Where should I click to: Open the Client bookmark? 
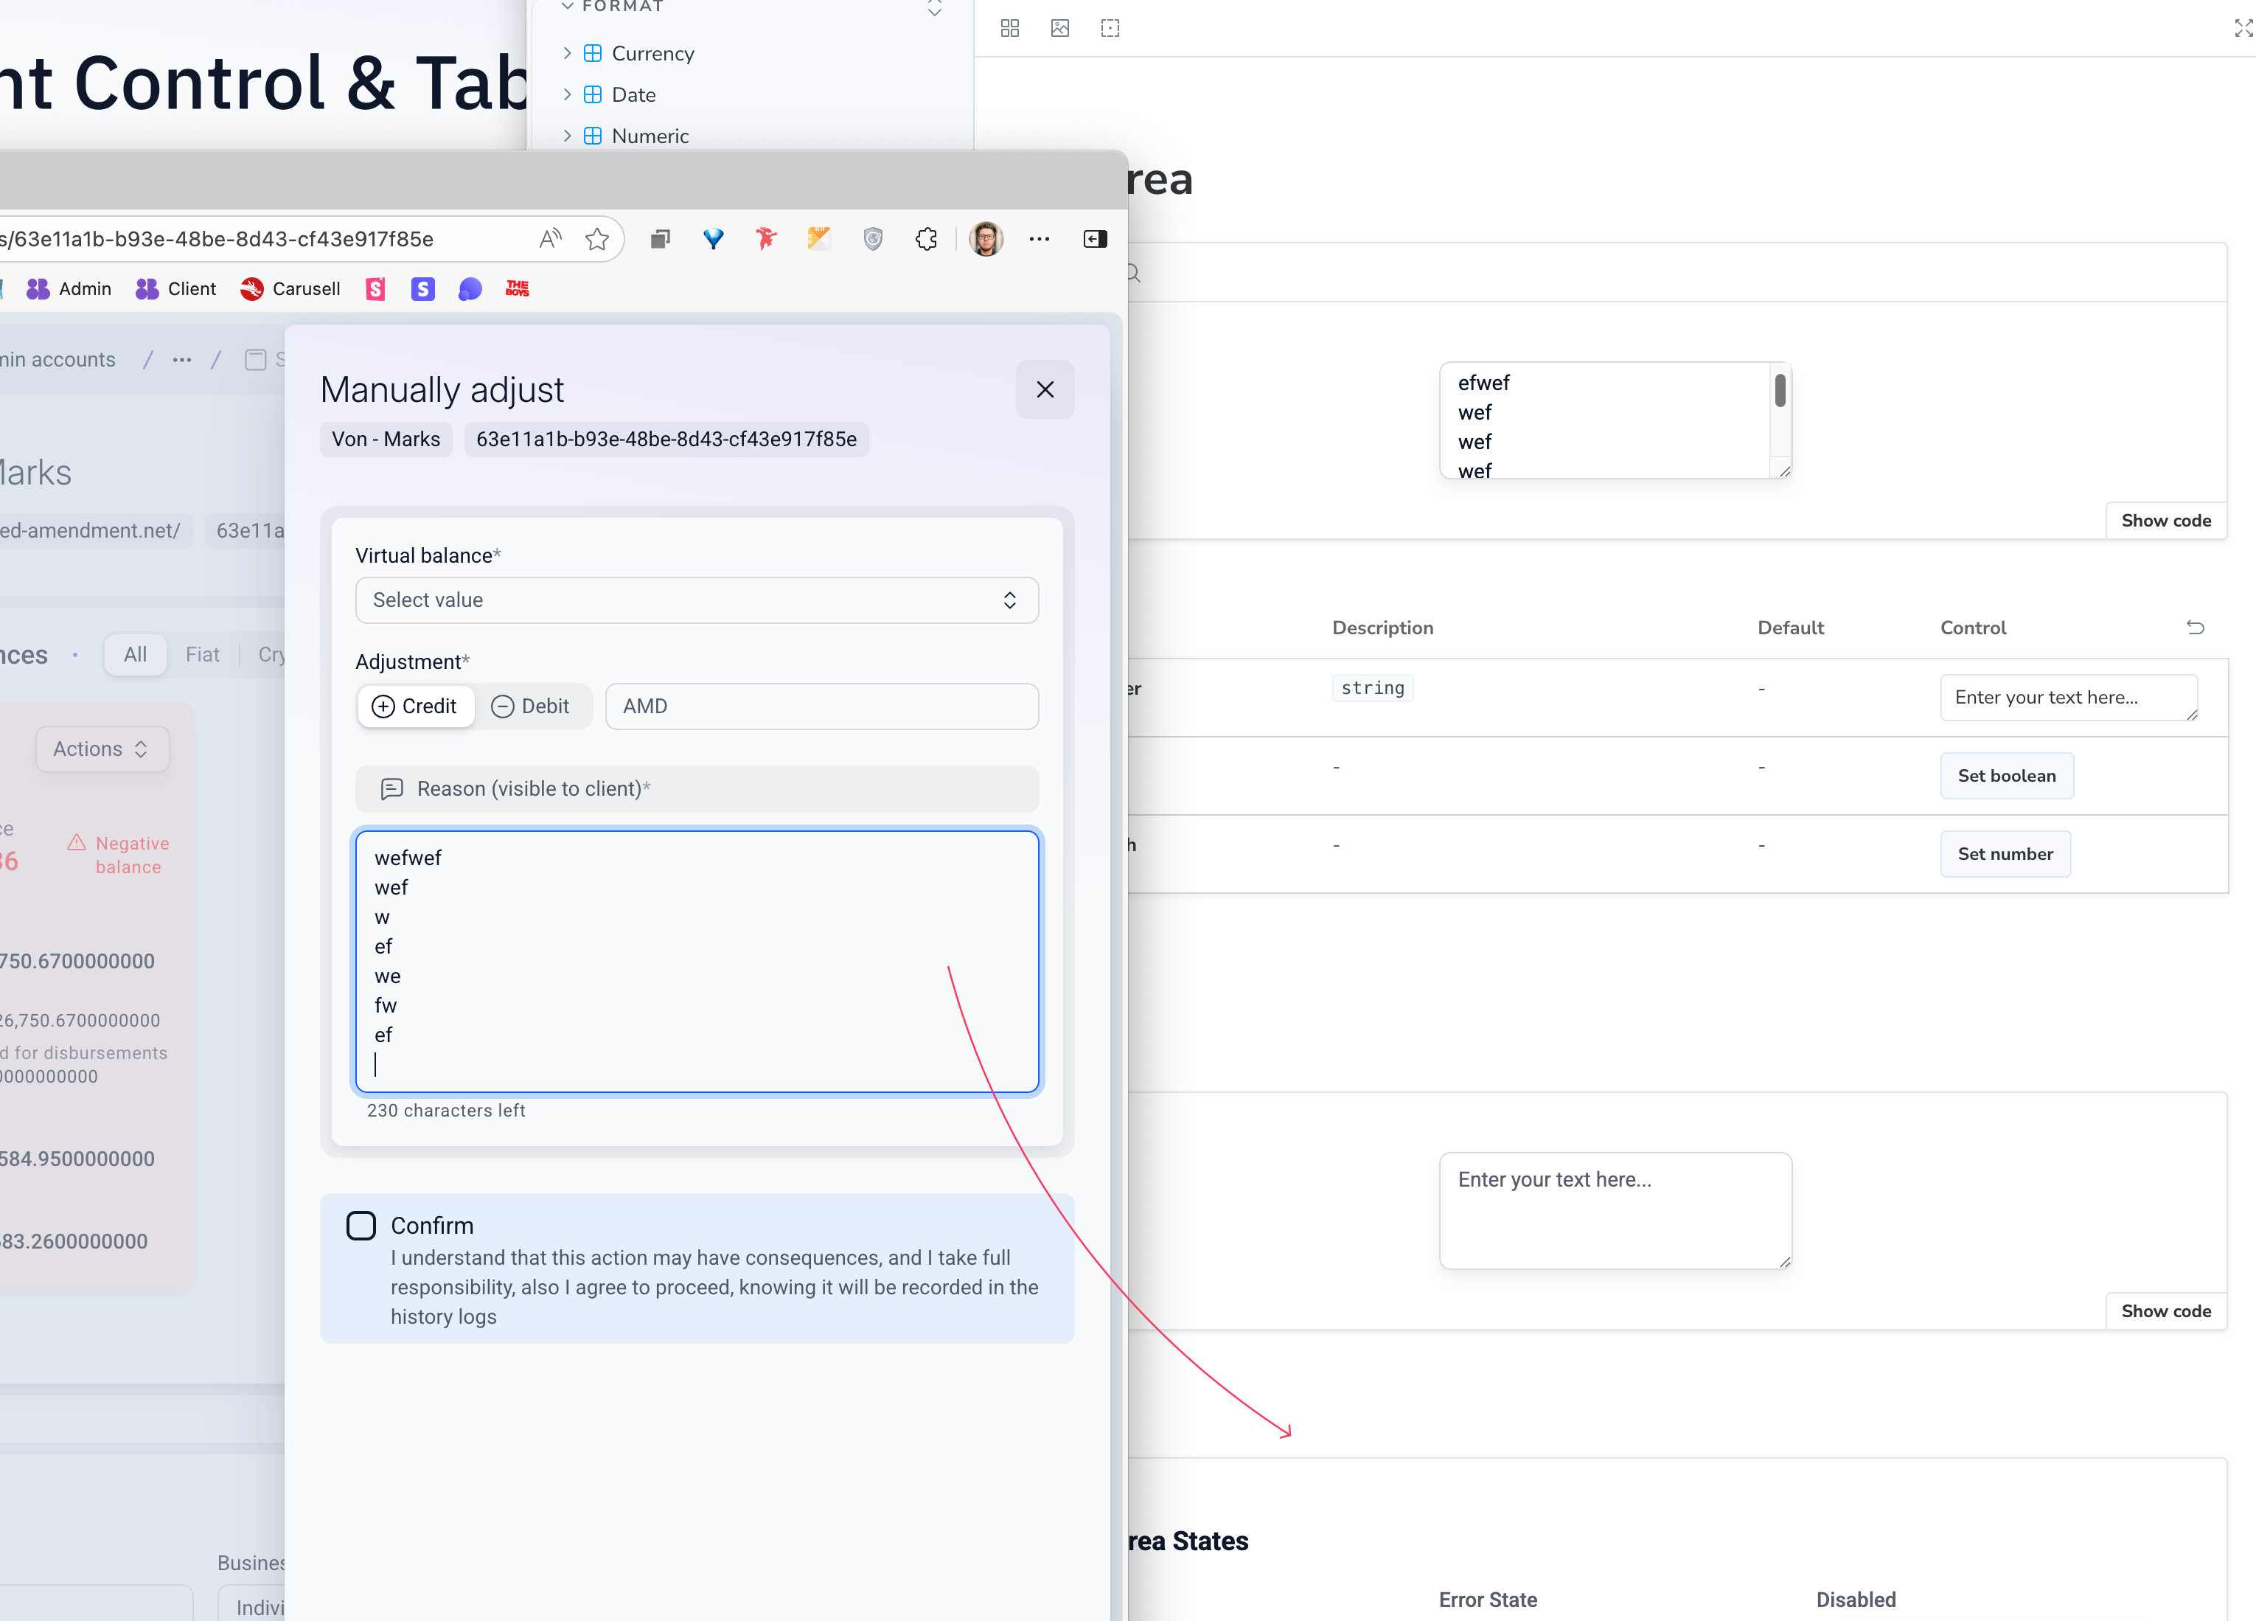(176, 288)
